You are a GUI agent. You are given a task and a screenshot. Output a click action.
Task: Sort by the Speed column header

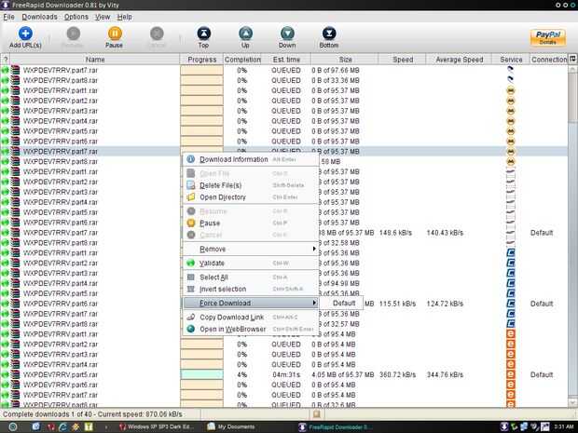click(403, 60)
